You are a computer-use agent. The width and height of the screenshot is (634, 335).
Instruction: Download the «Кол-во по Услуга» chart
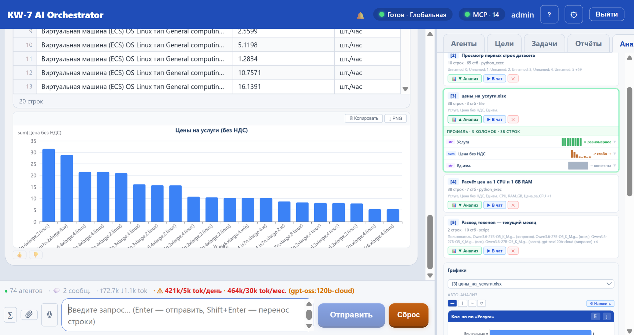click(x=607, y=316)
